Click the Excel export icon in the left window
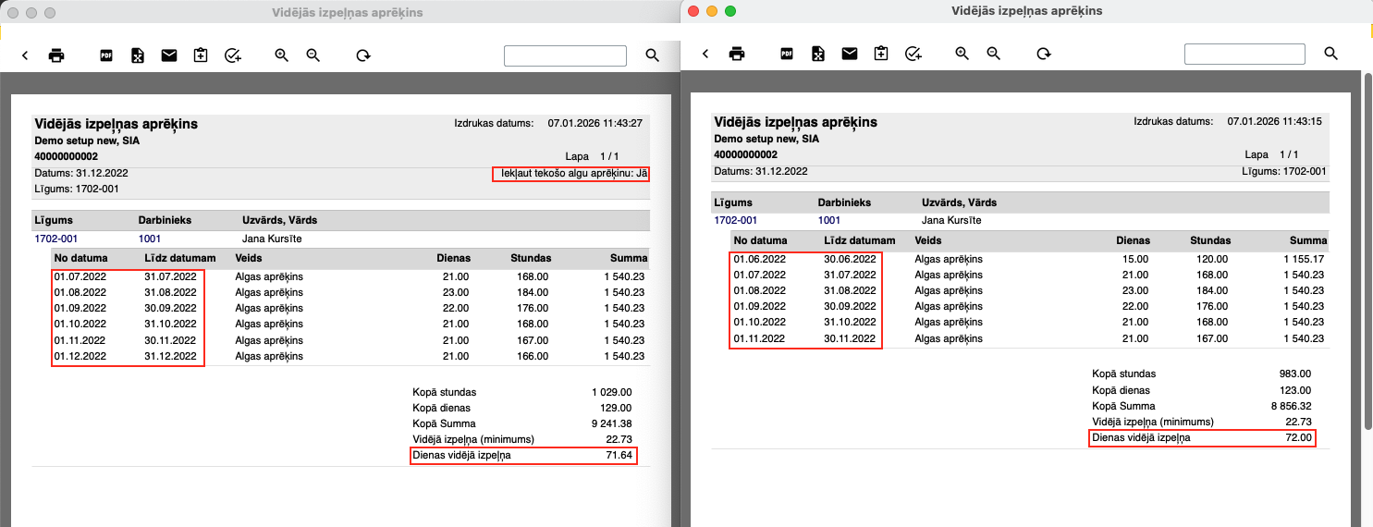 137,55
